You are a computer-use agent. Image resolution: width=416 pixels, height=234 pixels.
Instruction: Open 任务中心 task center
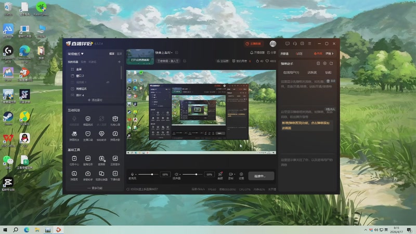tap(74, 160)
